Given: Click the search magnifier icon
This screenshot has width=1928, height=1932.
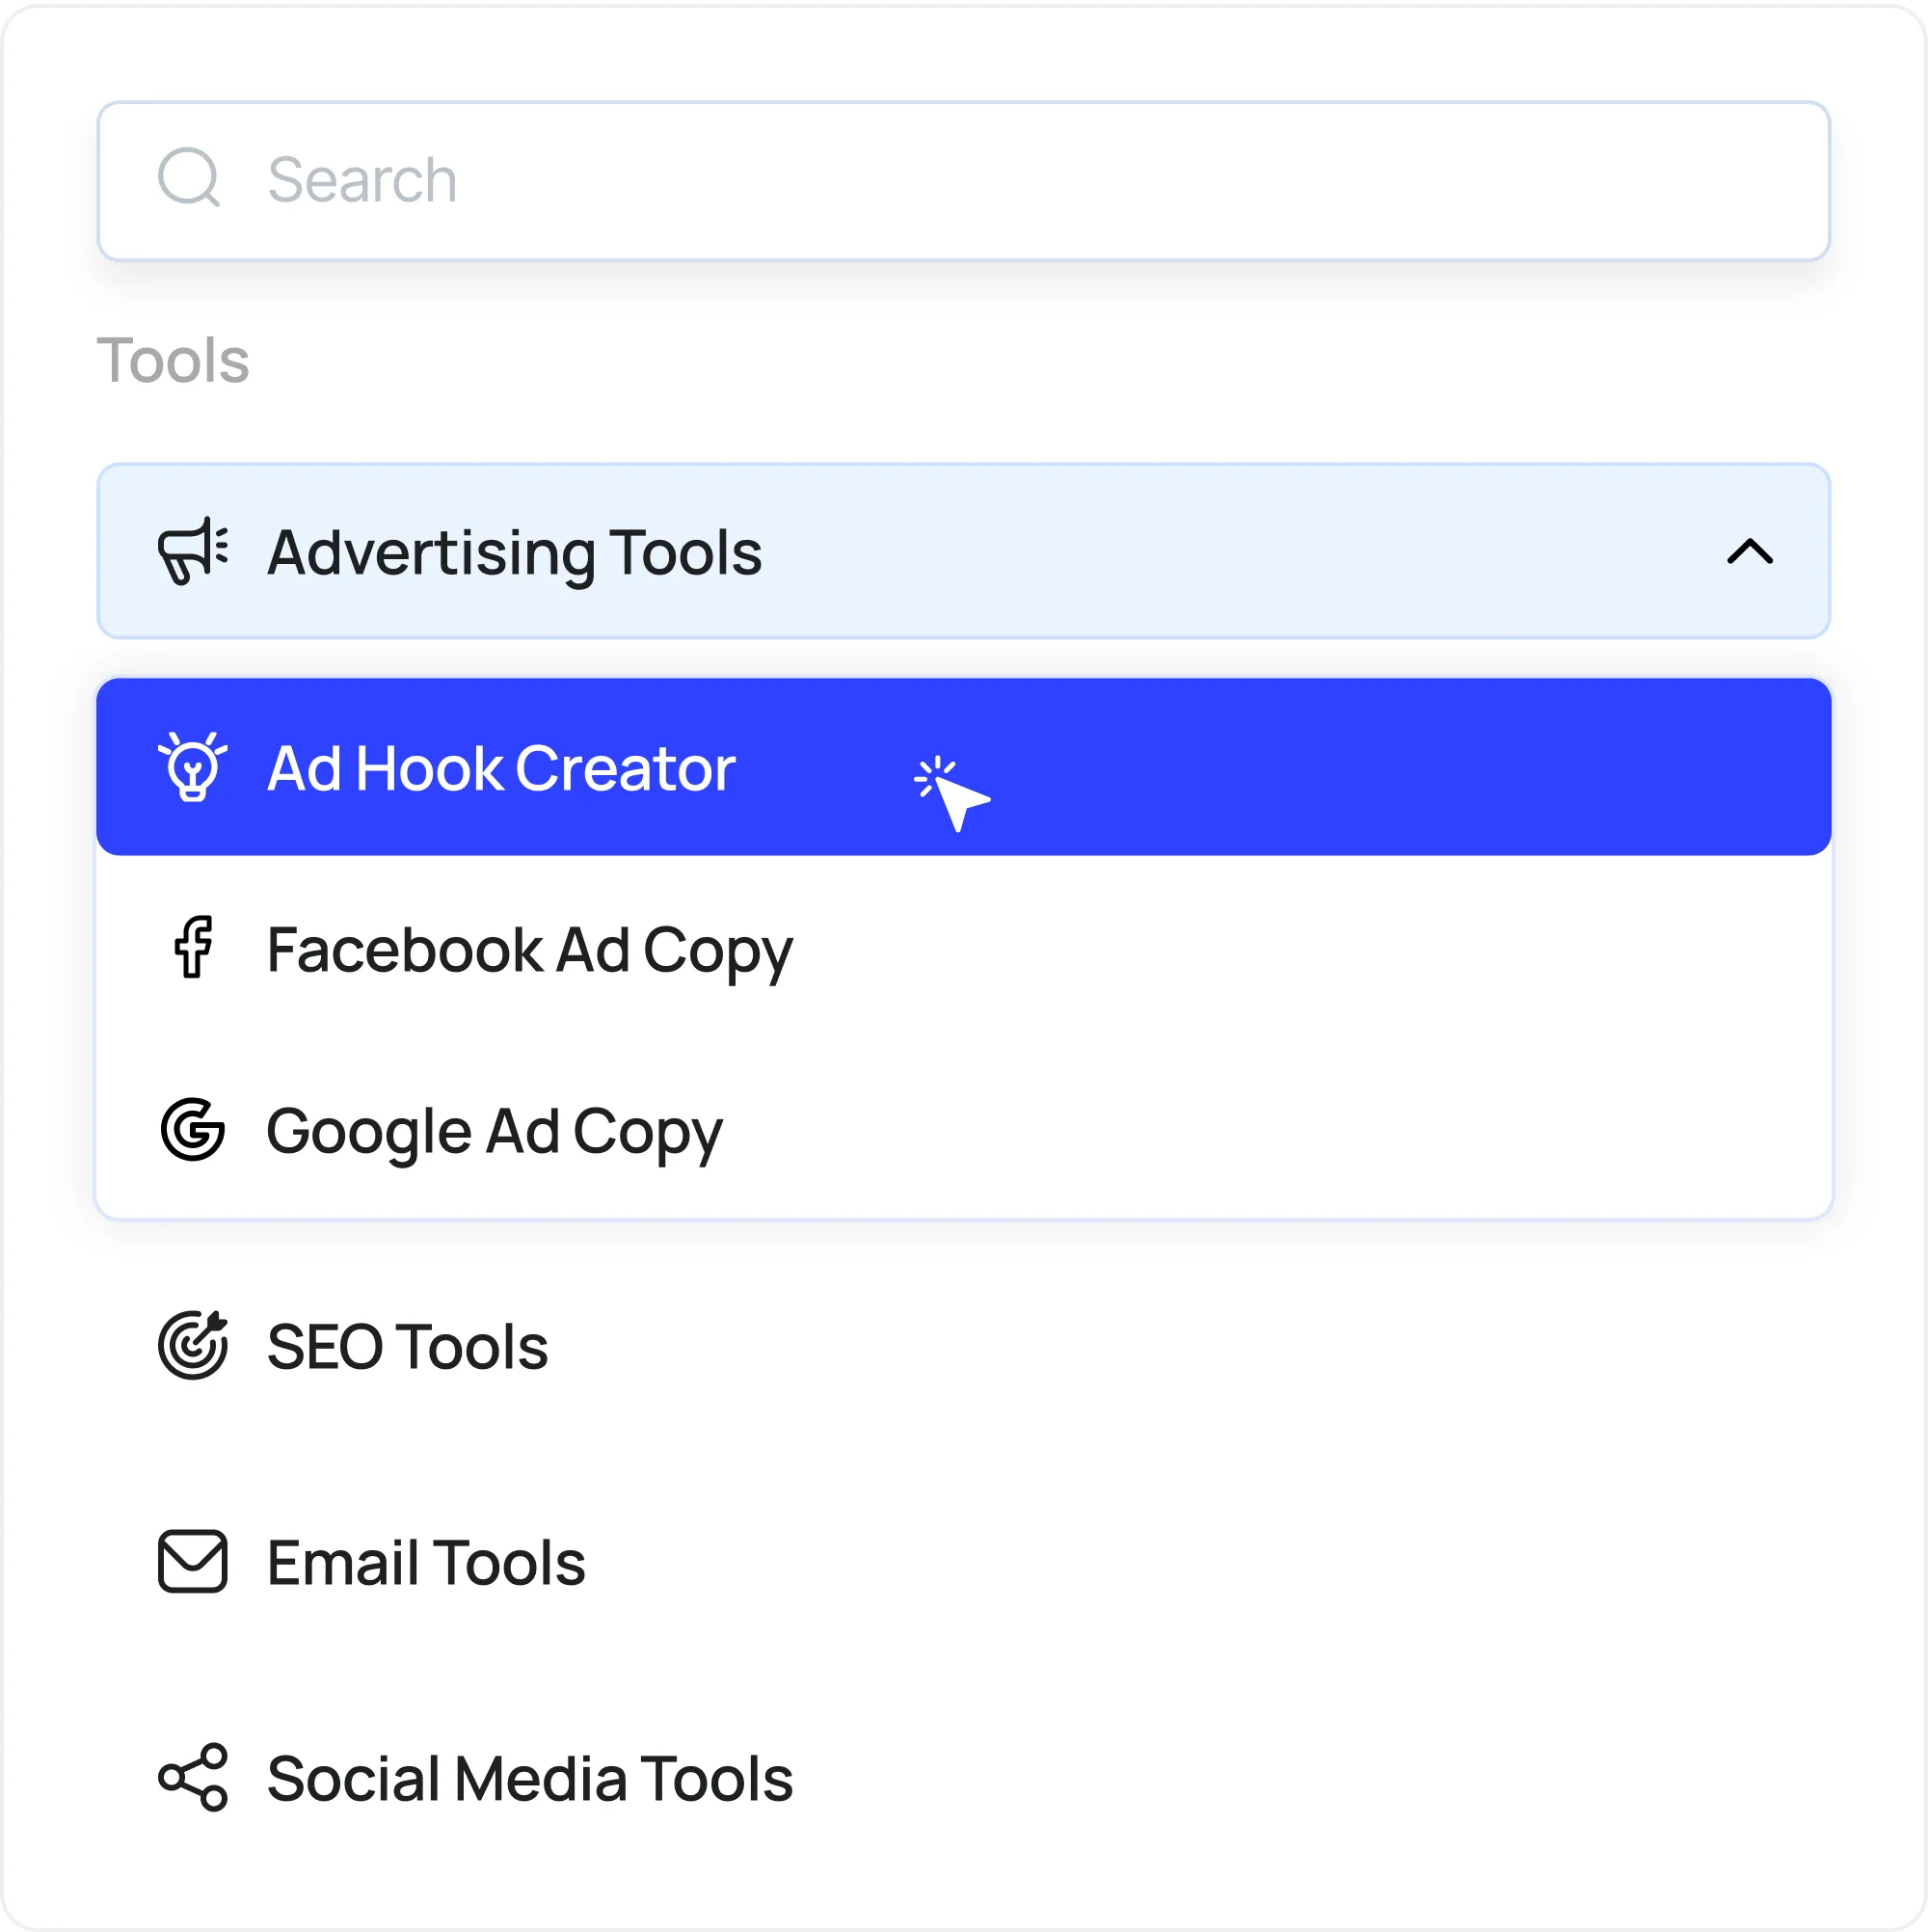Looking at the screenshot, I should [x=189, y=178].
